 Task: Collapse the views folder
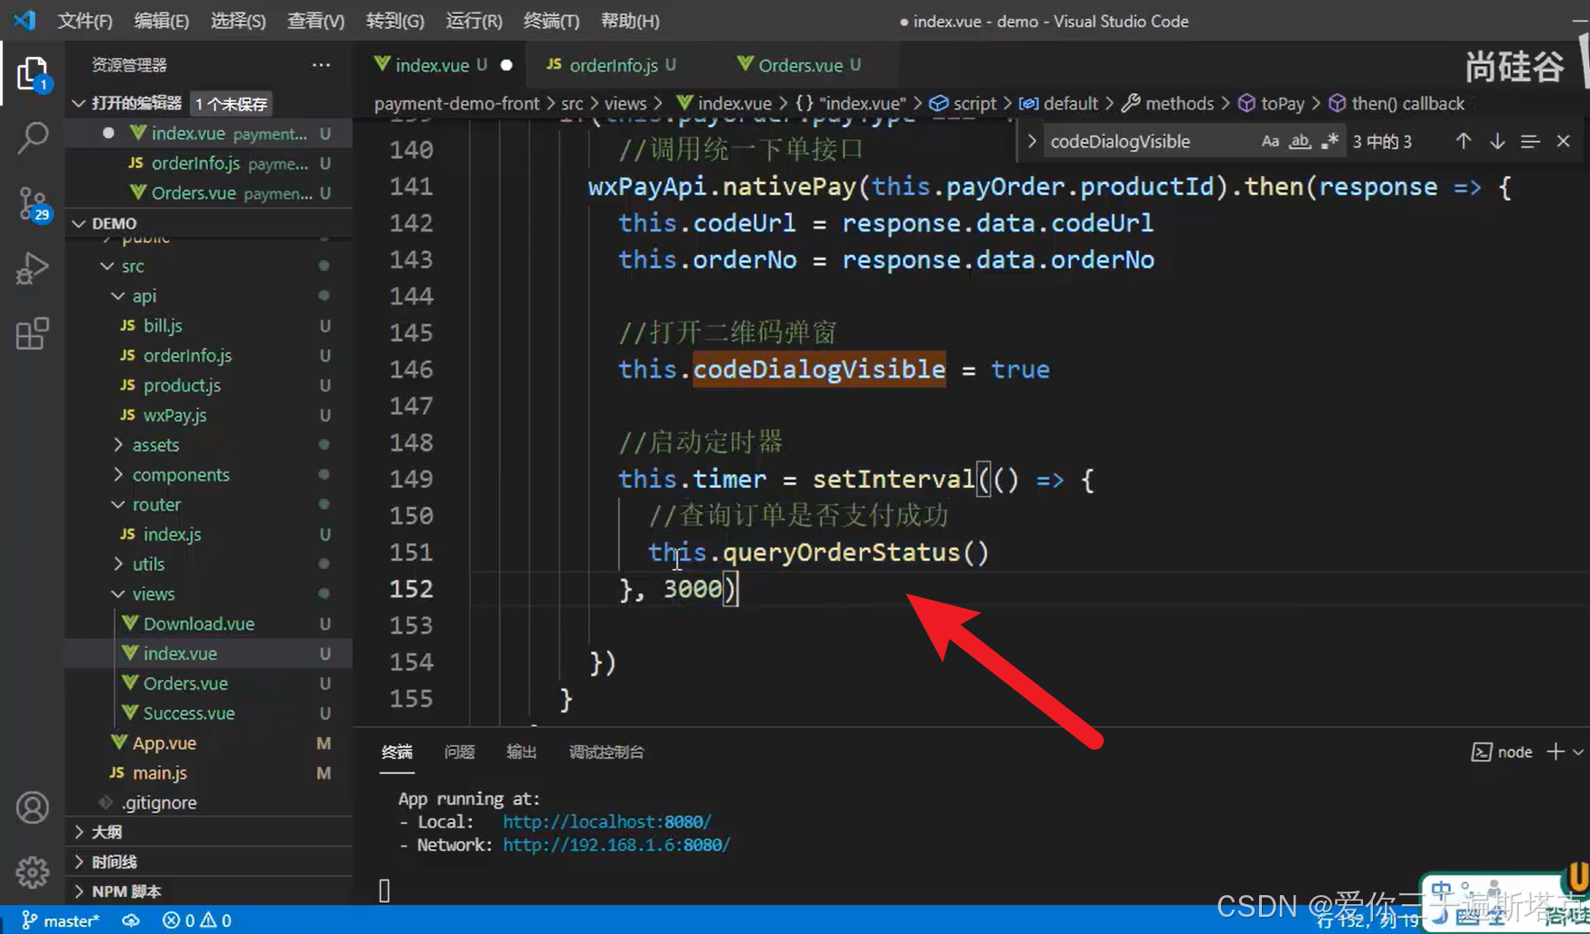coord(118,593)
